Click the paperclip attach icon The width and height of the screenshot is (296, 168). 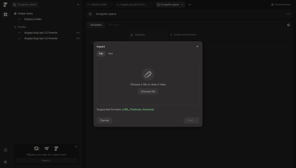pyautogui.click(x=148, y=74)
